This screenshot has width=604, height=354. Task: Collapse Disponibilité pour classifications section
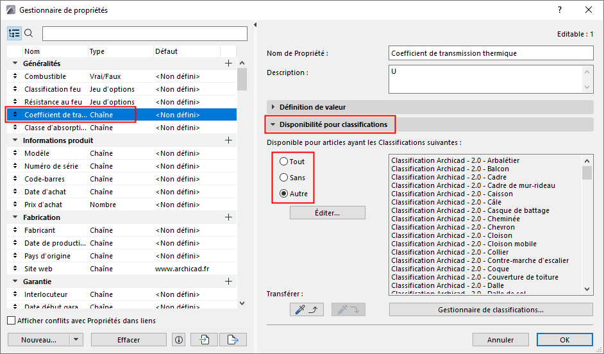click(273, 124)
